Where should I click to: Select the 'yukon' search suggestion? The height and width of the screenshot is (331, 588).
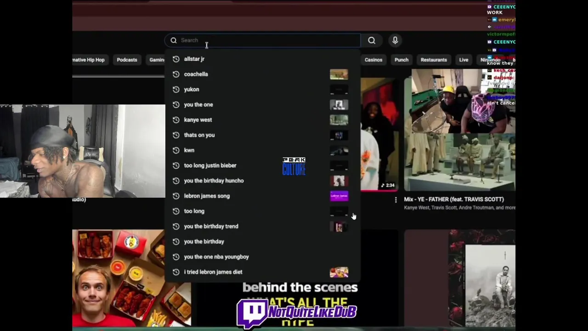pyautogui.click(x=262, y=89)
